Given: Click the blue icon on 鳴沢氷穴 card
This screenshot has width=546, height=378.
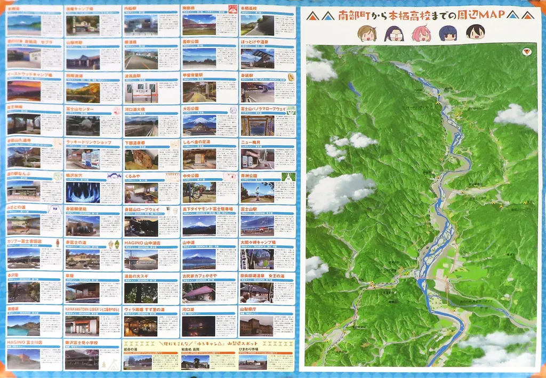Looking at the screenshot, I should (x=114, y=177).
